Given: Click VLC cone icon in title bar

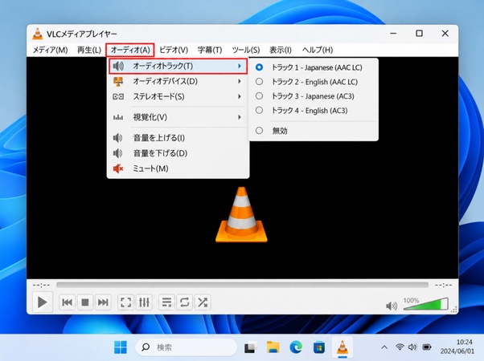Looking at the screenshot, I should point(38,34).
